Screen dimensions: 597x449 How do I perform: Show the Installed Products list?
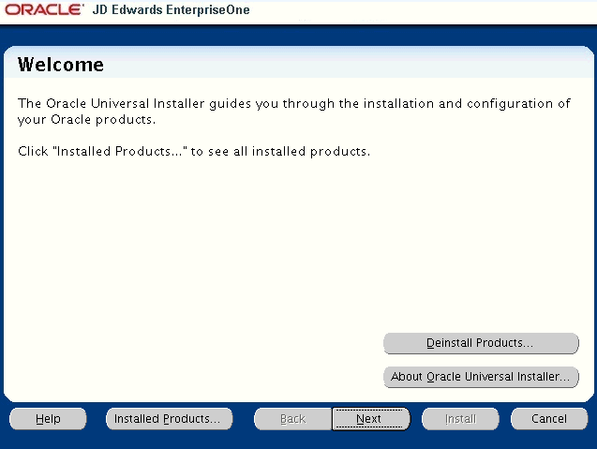pyautogui.click(x=167, y=419)
